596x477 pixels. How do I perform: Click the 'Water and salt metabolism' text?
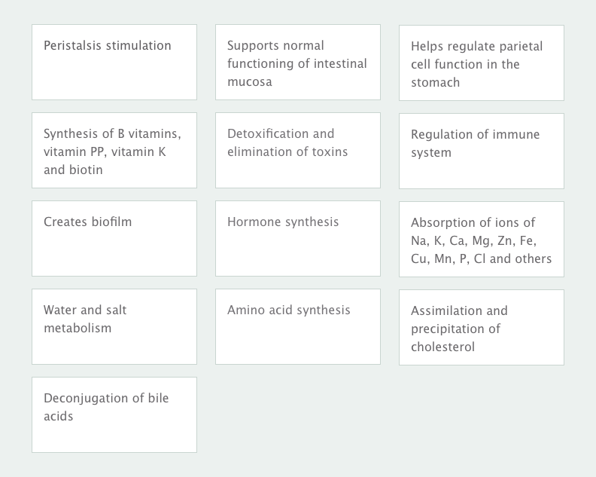(x=85, y=319)
